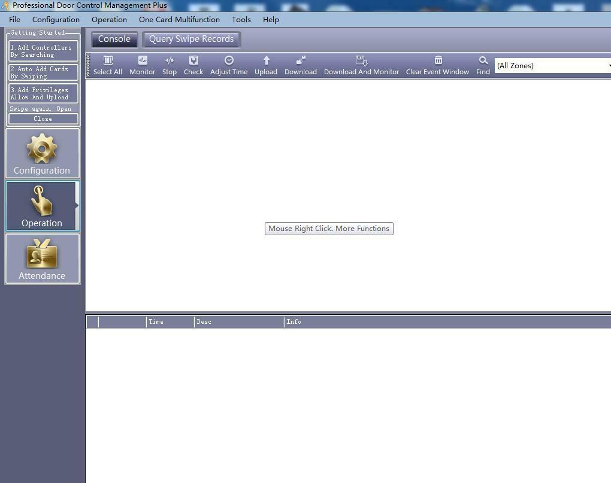Open the One Card Multifunction menu

click(x=179, y=20)
